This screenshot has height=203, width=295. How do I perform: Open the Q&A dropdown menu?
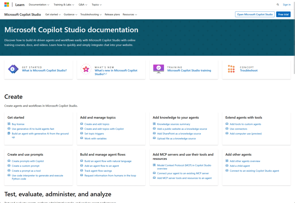tap(83, 5)
